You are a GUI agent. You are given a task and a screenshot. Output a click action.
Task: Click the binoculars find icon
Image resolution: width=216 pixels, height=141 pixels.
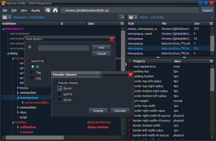tap(55, 10)
